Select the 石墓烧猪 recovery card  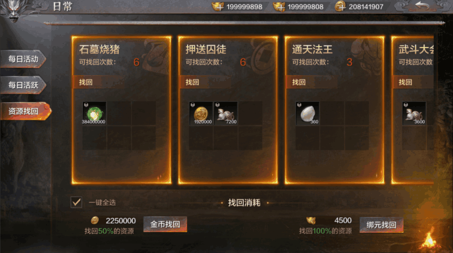click(121, 110)
